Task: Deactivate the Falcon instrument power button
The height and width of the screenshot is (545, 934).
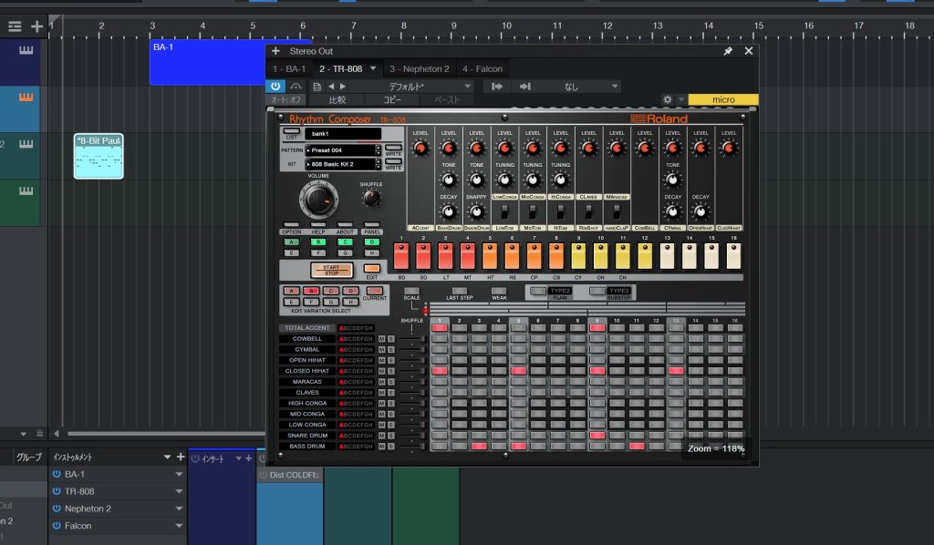Action: 57,526
